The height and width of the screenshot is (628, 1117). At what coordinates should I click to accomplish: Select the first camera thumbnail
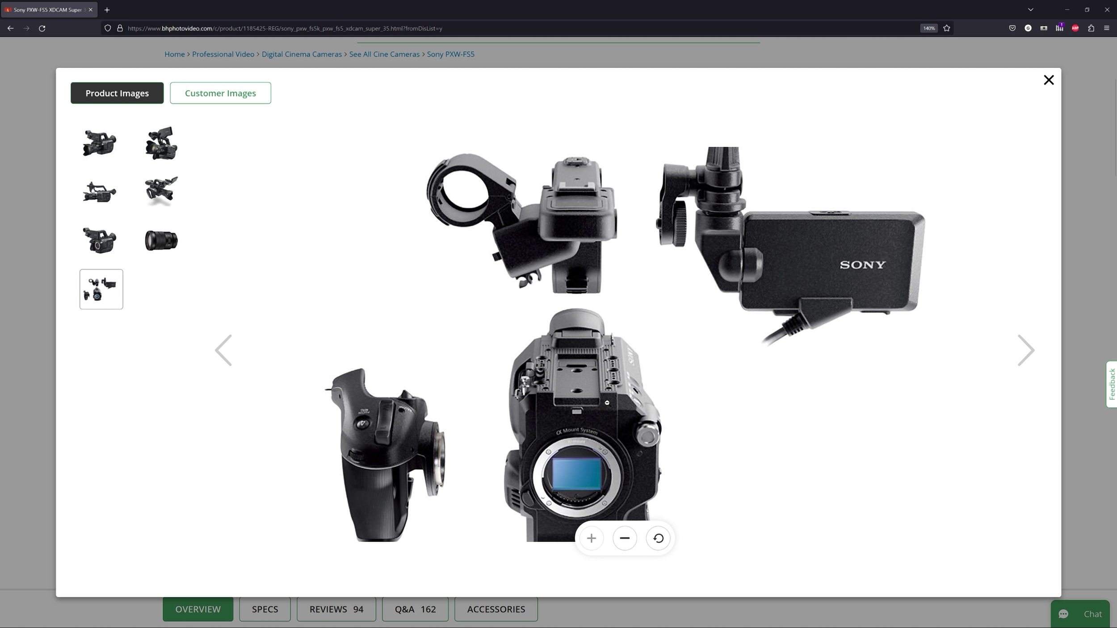100,143
